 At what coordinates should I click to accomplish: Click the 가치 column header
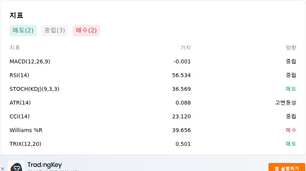(x=186, y=48)
